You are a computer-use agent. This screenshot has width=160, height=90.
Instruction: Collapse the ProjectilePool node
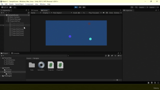[6, 21]
